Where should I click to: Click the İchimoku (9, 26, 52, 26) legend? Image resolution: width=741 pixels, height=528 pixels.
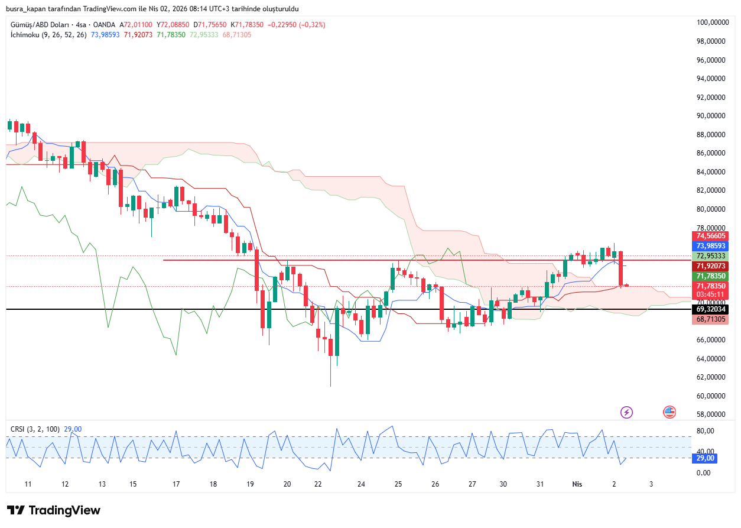[x=48, y=35]
